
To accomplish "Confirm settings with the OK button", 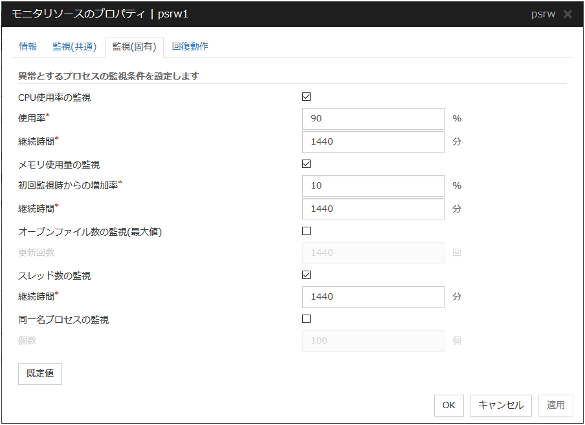I will tap(448, 406).
